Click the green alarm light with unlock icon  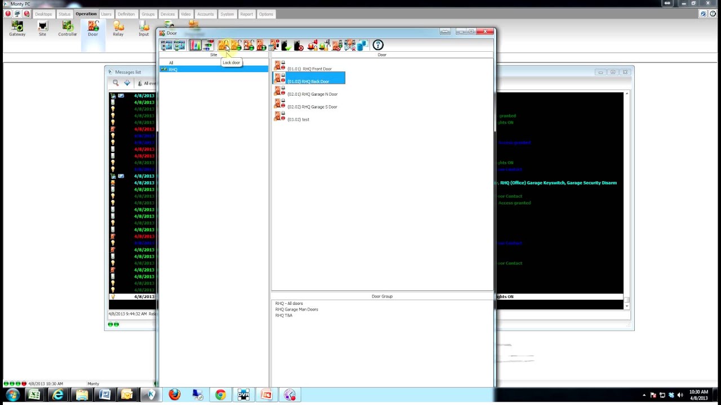(x=324, y=45)
